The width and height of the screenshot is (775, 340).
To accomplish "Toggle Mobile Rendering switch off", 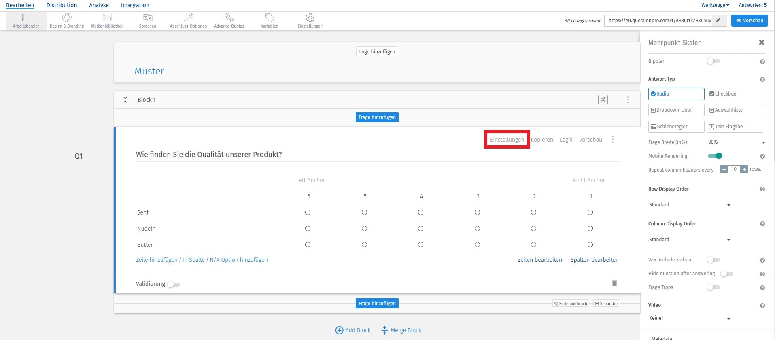I will coord(715,156).
